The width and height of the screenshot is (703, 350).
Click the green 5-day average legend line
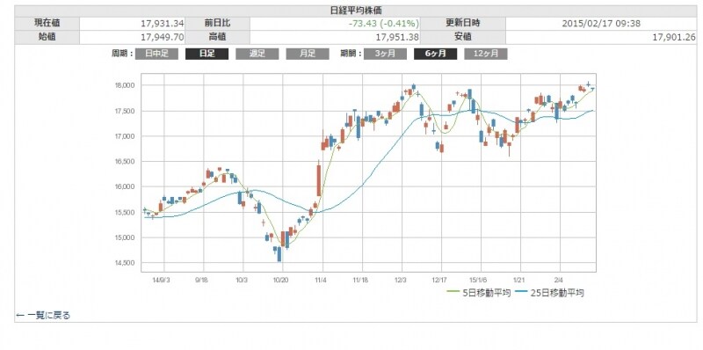point(454,293)
